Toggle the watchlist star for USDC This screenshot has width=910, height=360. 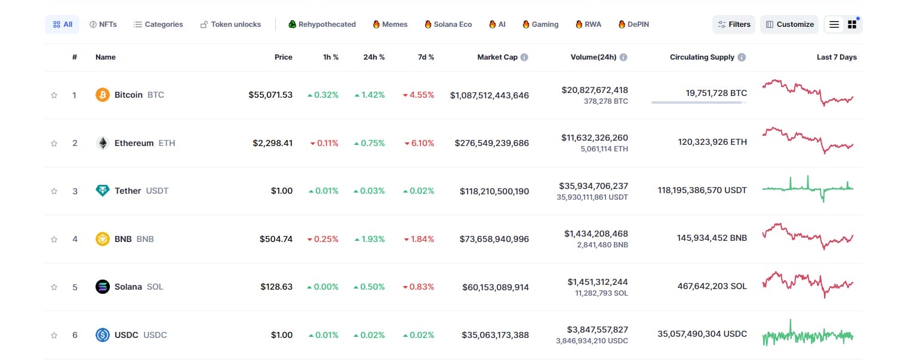pos(54,335)
